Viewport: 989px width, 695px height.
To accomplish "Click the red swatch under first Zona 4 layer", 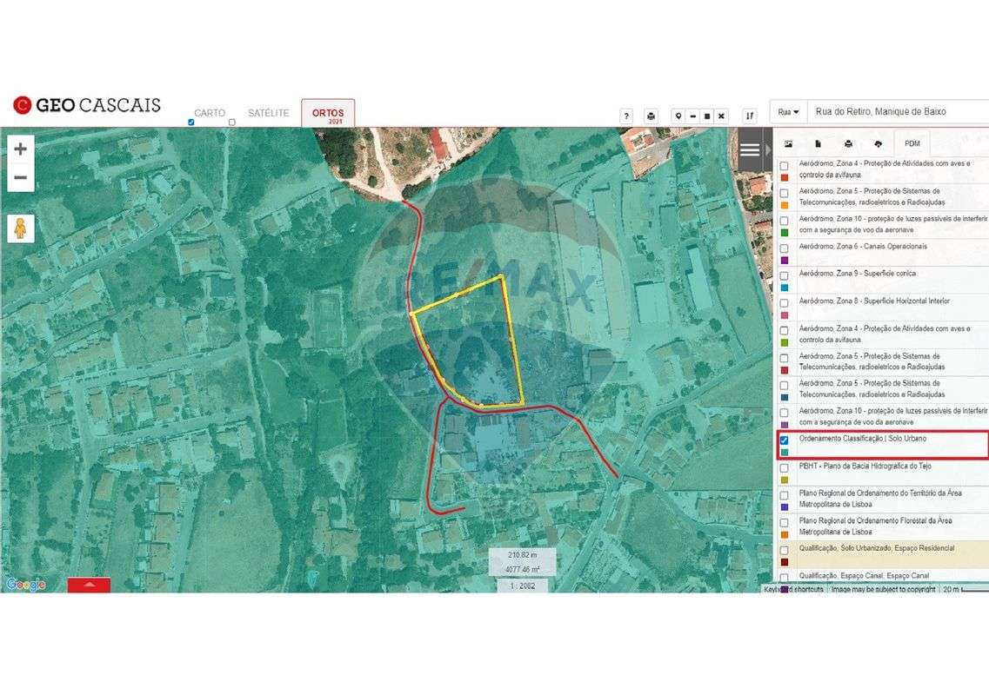I will (x=784, y=178).
